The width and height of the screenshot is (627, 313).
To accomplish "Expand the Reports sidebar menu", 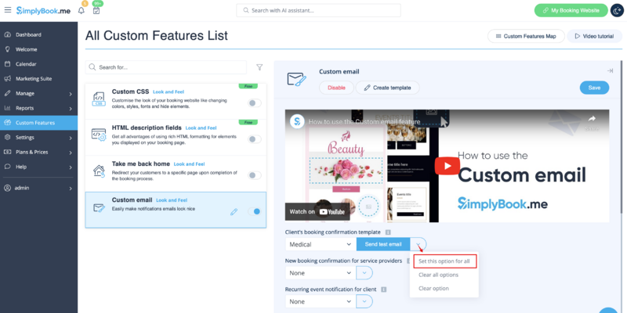I will [x=38, y=108].
